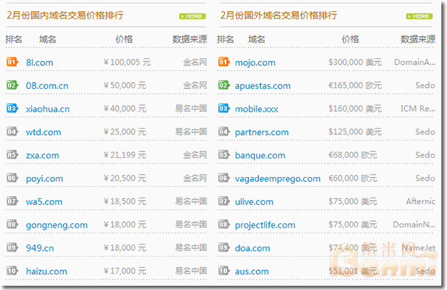Click rank 01 badge beside 8l.com

pos(12,62)
